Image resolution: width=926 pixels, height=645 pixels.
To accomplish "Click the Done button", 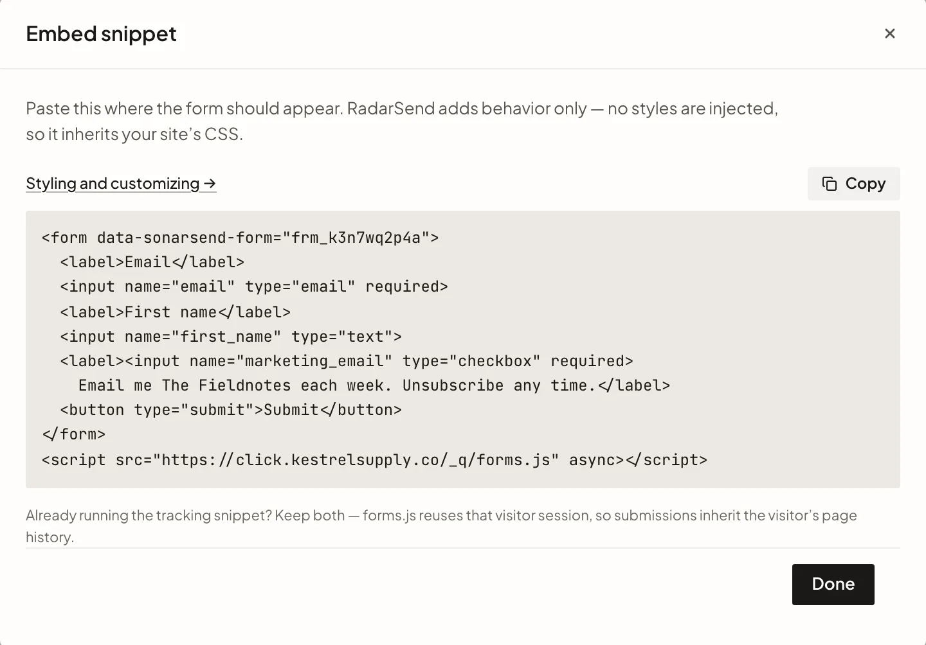I will pyautogui.click(x=833, y=584).
